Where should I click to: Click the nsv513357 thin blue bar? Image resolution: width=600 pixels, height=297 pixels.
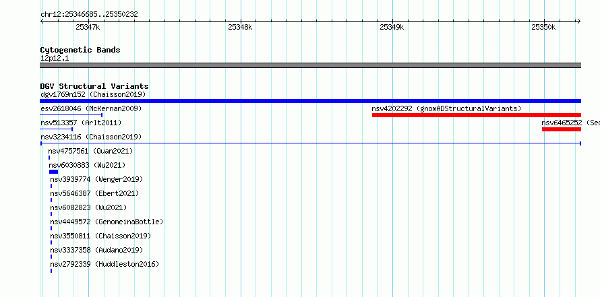click(x=56, y=129)
